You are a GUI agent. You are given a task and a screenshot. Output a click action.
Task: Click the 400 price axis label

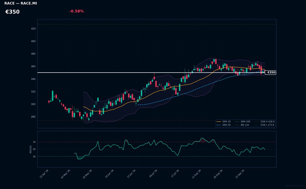click(x=33, y=41)
